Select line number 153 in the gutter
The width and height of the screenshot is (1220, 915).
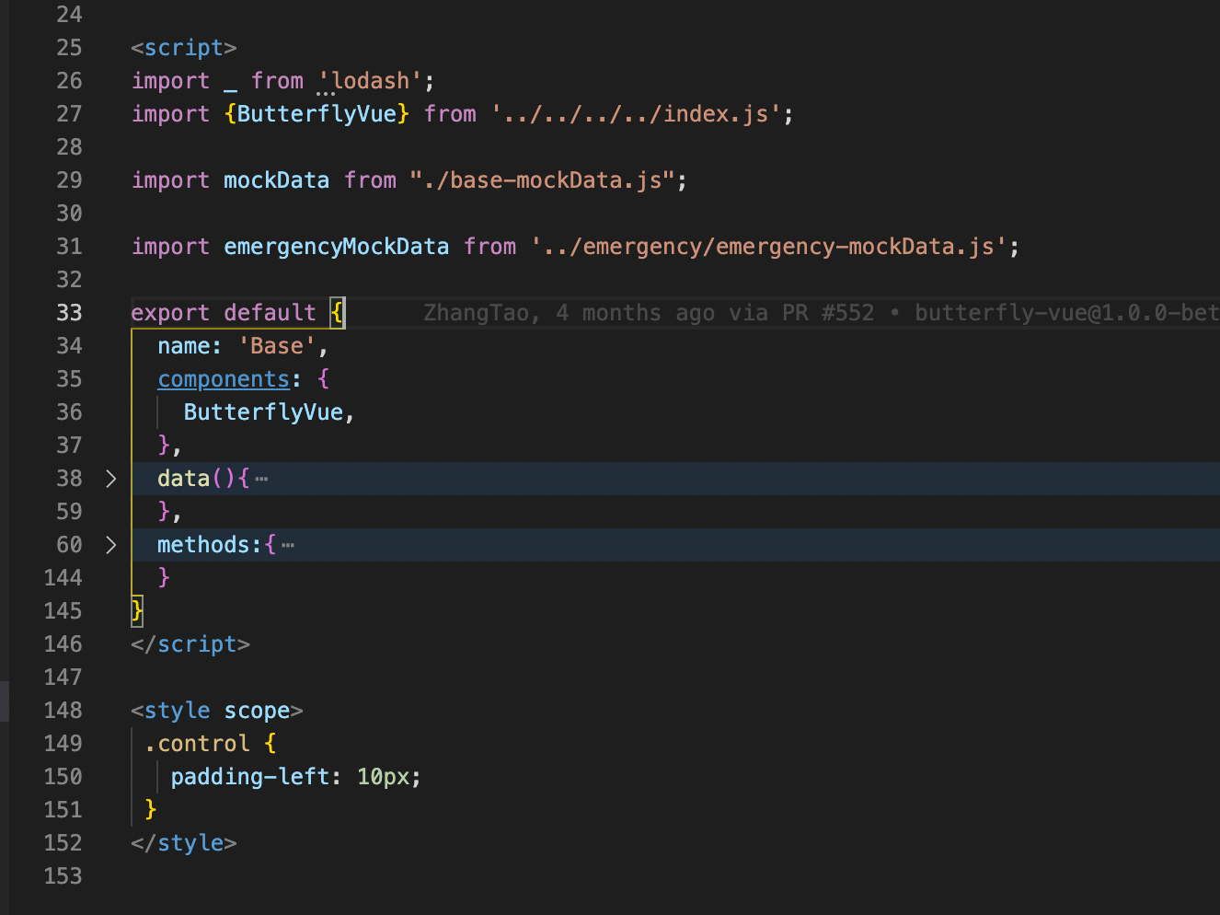click(63, 876)
